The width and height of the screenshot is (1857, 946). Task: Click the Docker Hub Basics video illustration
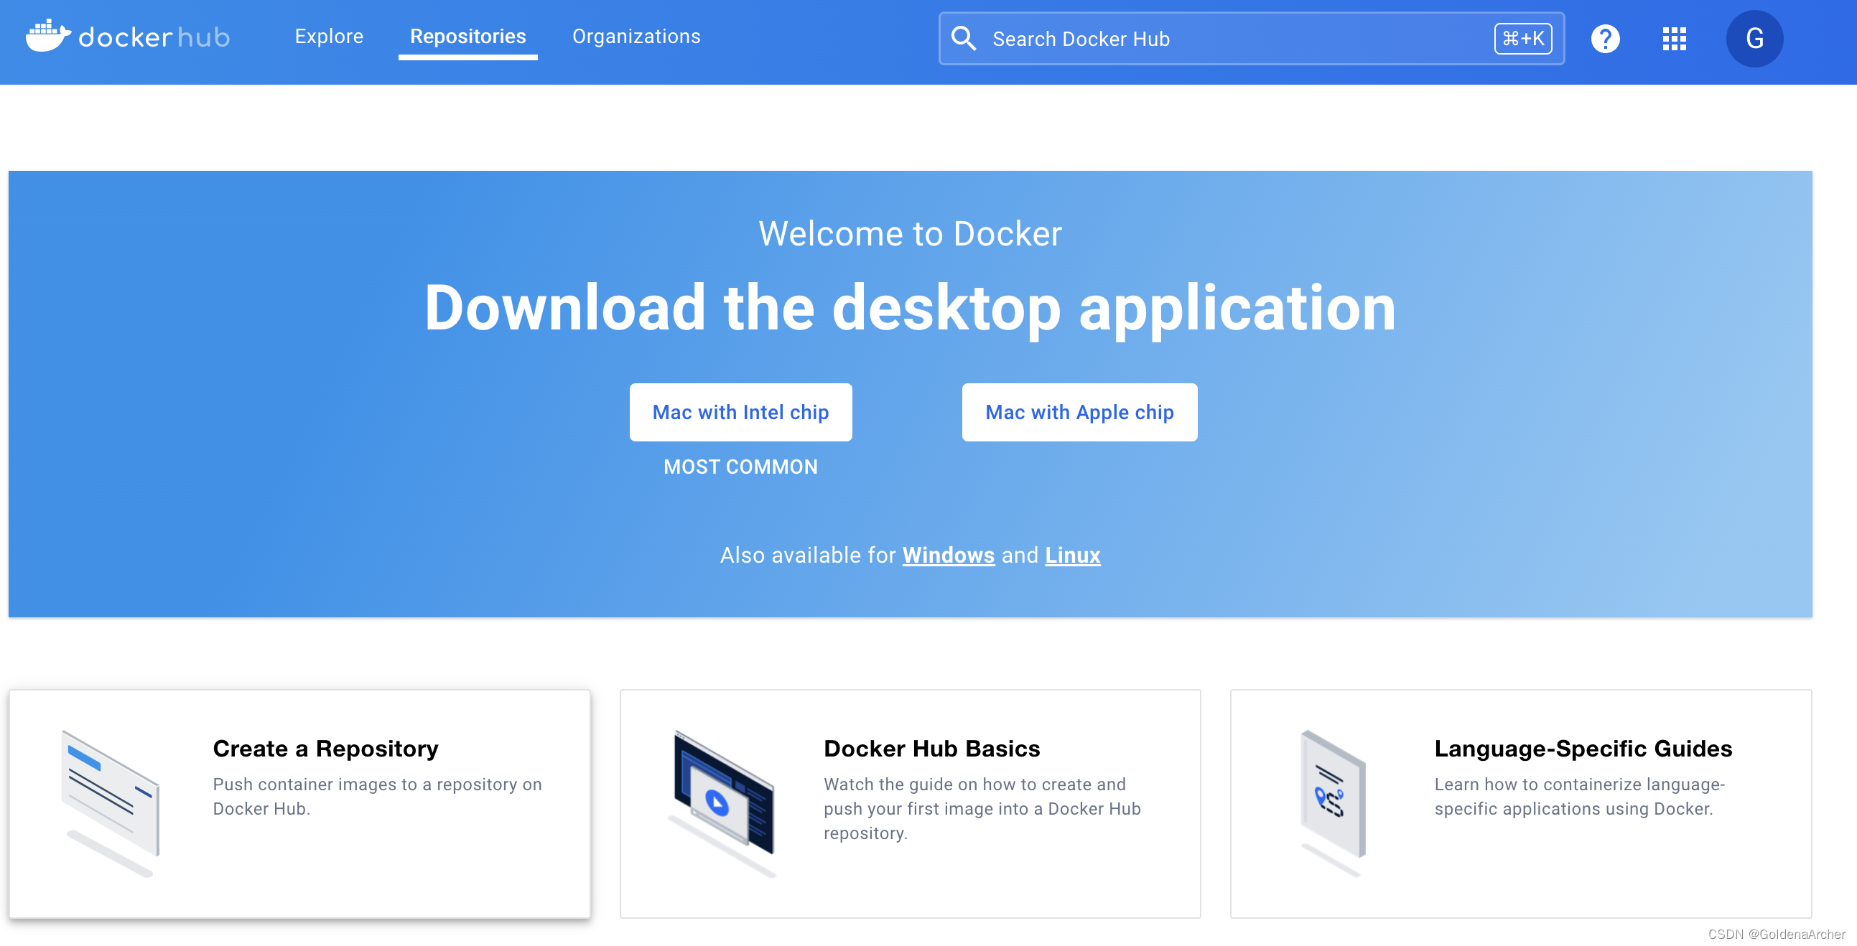(x=722, y=803)
